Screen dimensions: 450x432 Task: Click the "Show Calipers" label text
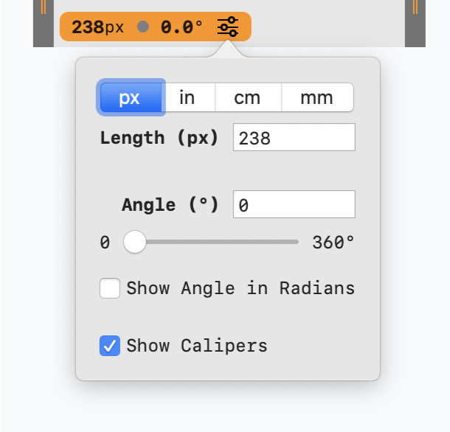coord(197,346)
